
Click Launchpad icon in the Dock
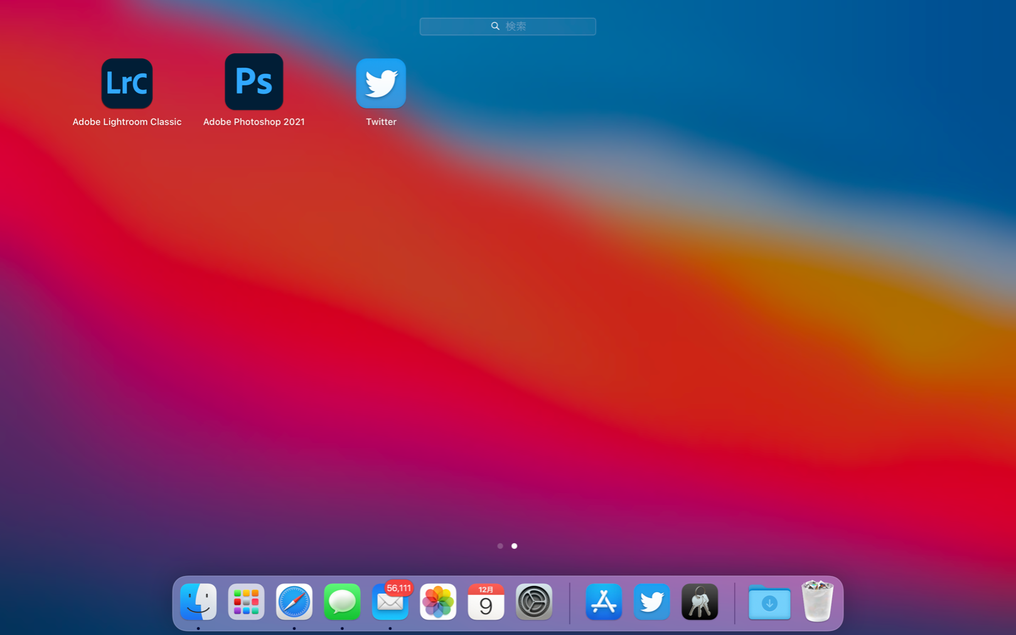click(246, 602)
